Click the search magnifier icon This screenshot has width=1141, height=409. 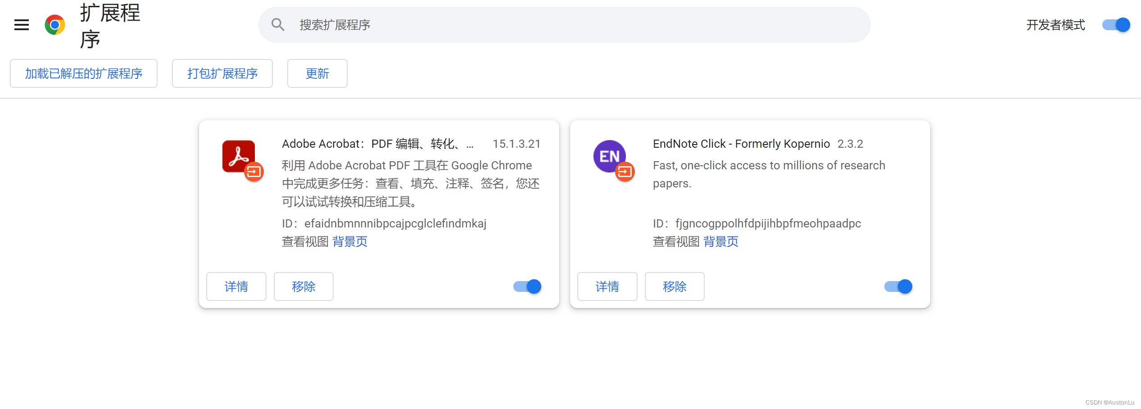point(278,25)
